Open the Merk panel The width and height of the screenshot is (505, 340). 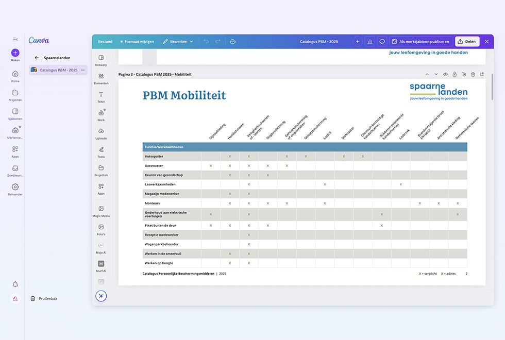[x=101, y=115]
